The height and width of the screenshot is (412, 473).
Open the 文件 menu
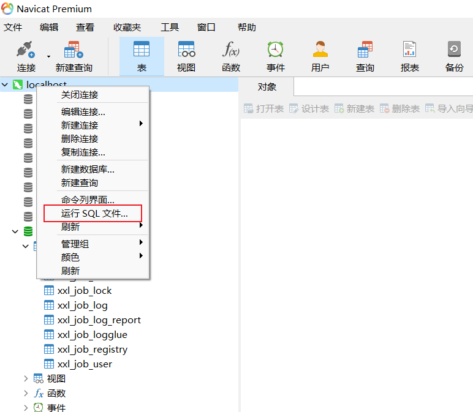point(13,28)
